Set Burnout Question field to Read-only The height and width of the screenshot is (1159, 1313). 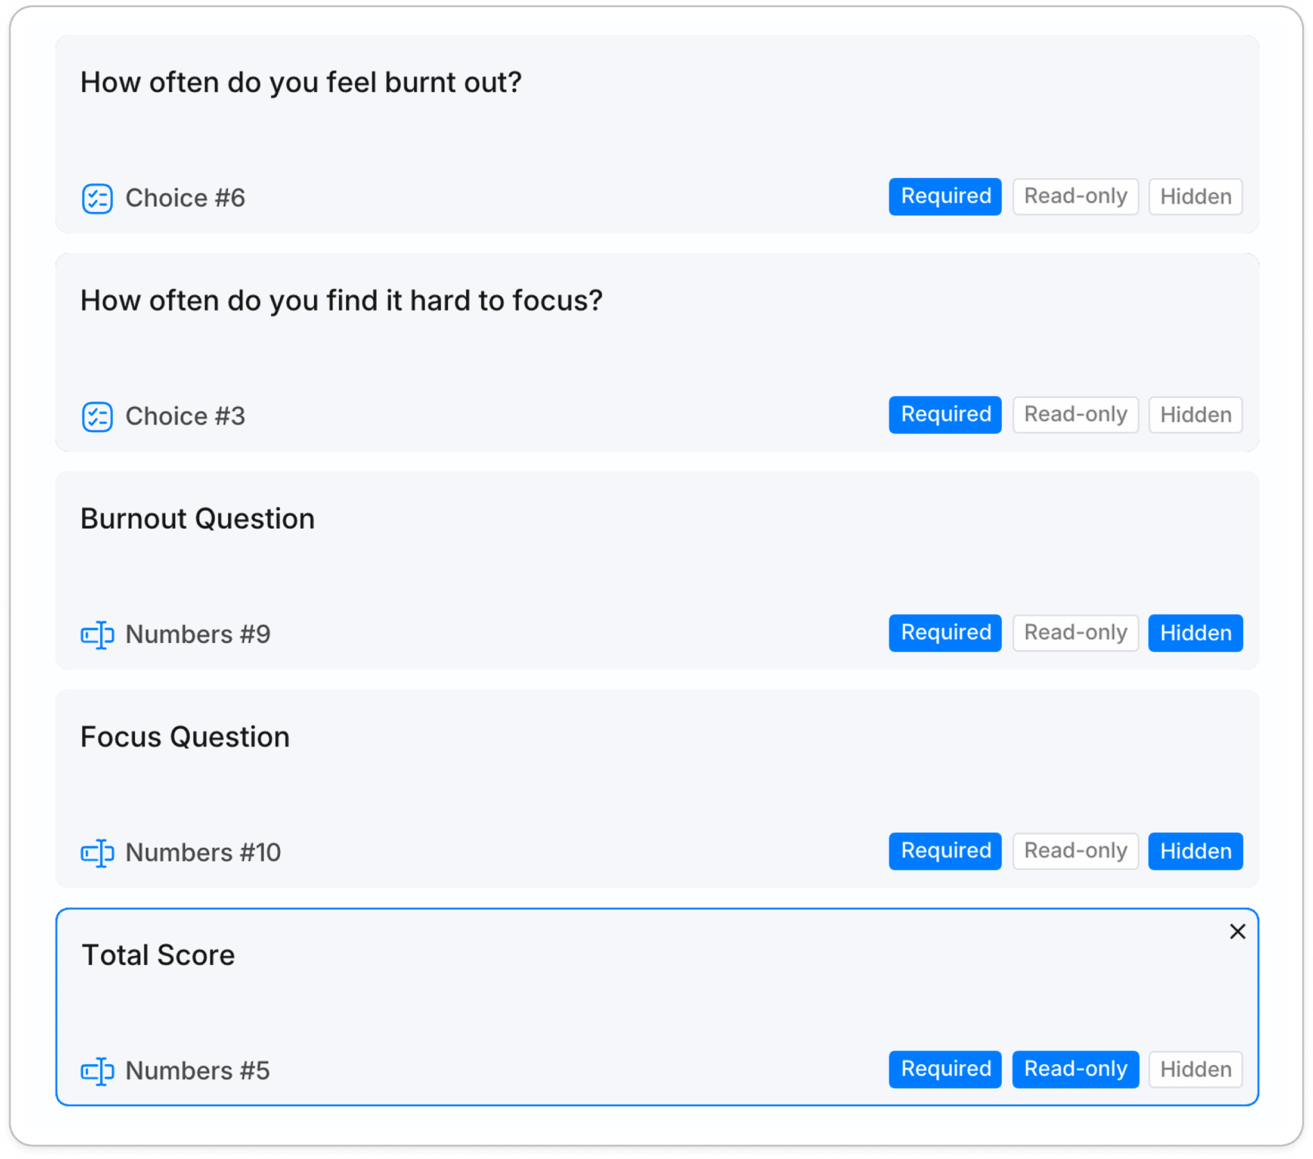[1075, 633]
